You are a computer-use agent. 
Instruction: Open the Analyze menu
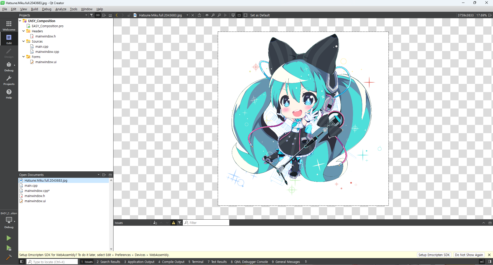coord(61,9)
